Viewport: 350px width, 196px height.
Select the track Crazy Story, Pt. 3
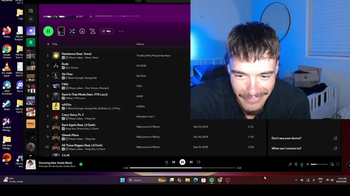point(73,115)
